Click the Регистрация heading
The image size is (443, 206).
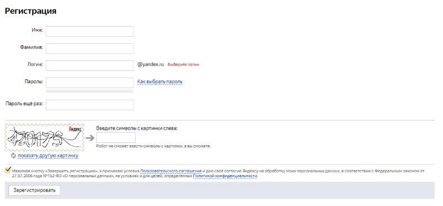(x=30, y=11)
